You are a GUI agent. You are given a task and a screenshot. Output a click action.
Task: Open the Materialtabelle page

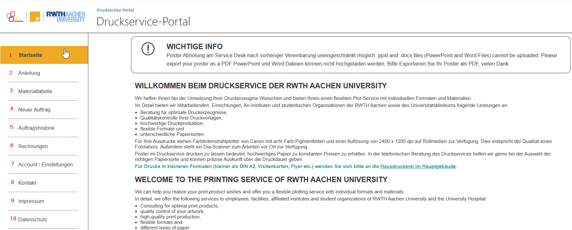(35, 92)
